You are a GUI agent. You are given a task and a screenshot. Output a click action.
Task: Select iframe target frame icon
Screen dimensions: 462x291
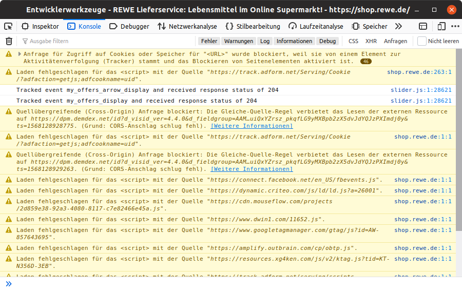[x=423, y=27]
